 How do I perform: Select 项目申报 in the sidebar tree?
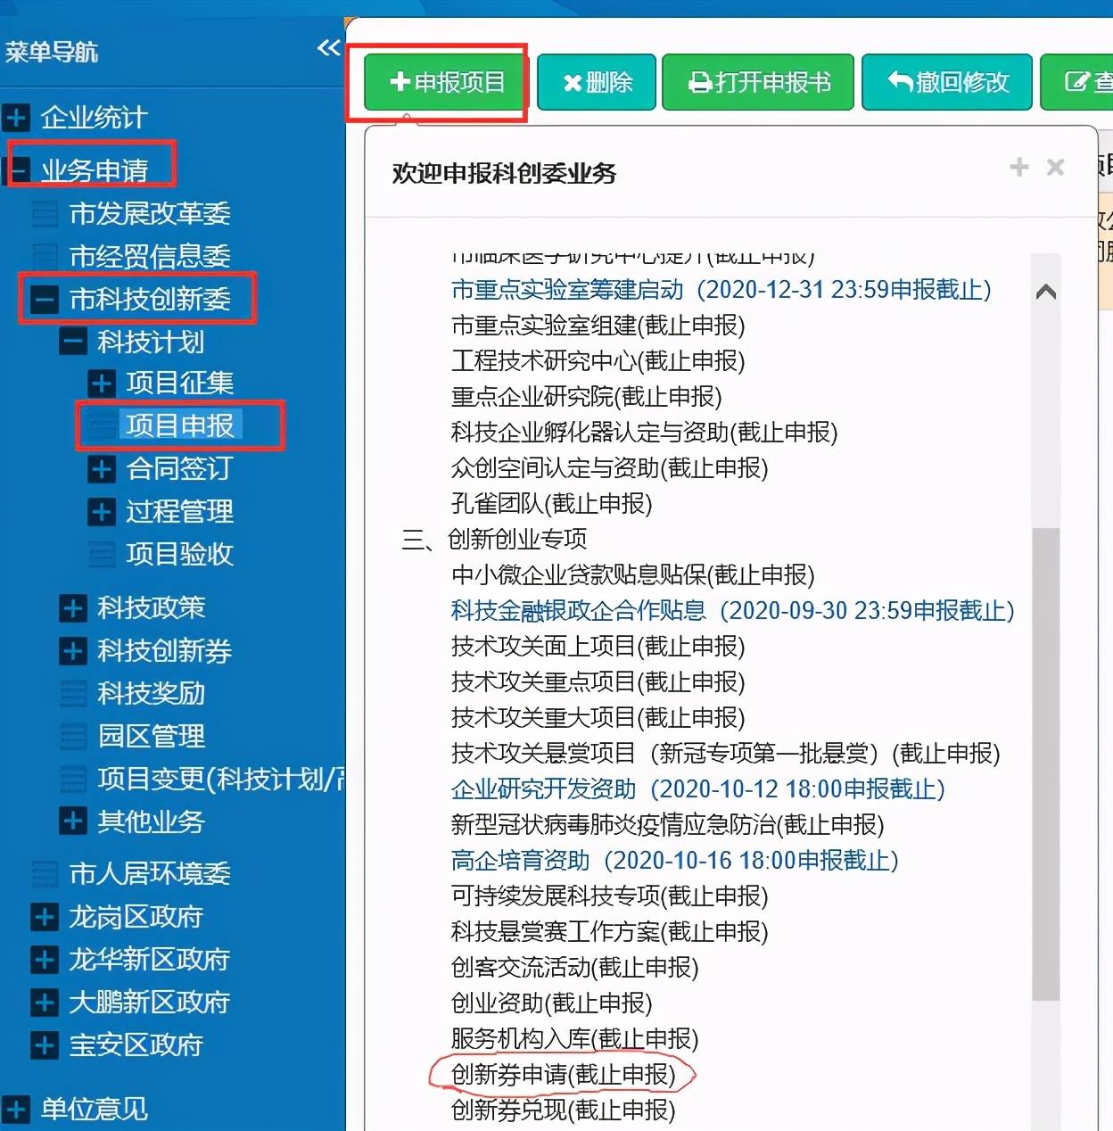tap(179, 425)
